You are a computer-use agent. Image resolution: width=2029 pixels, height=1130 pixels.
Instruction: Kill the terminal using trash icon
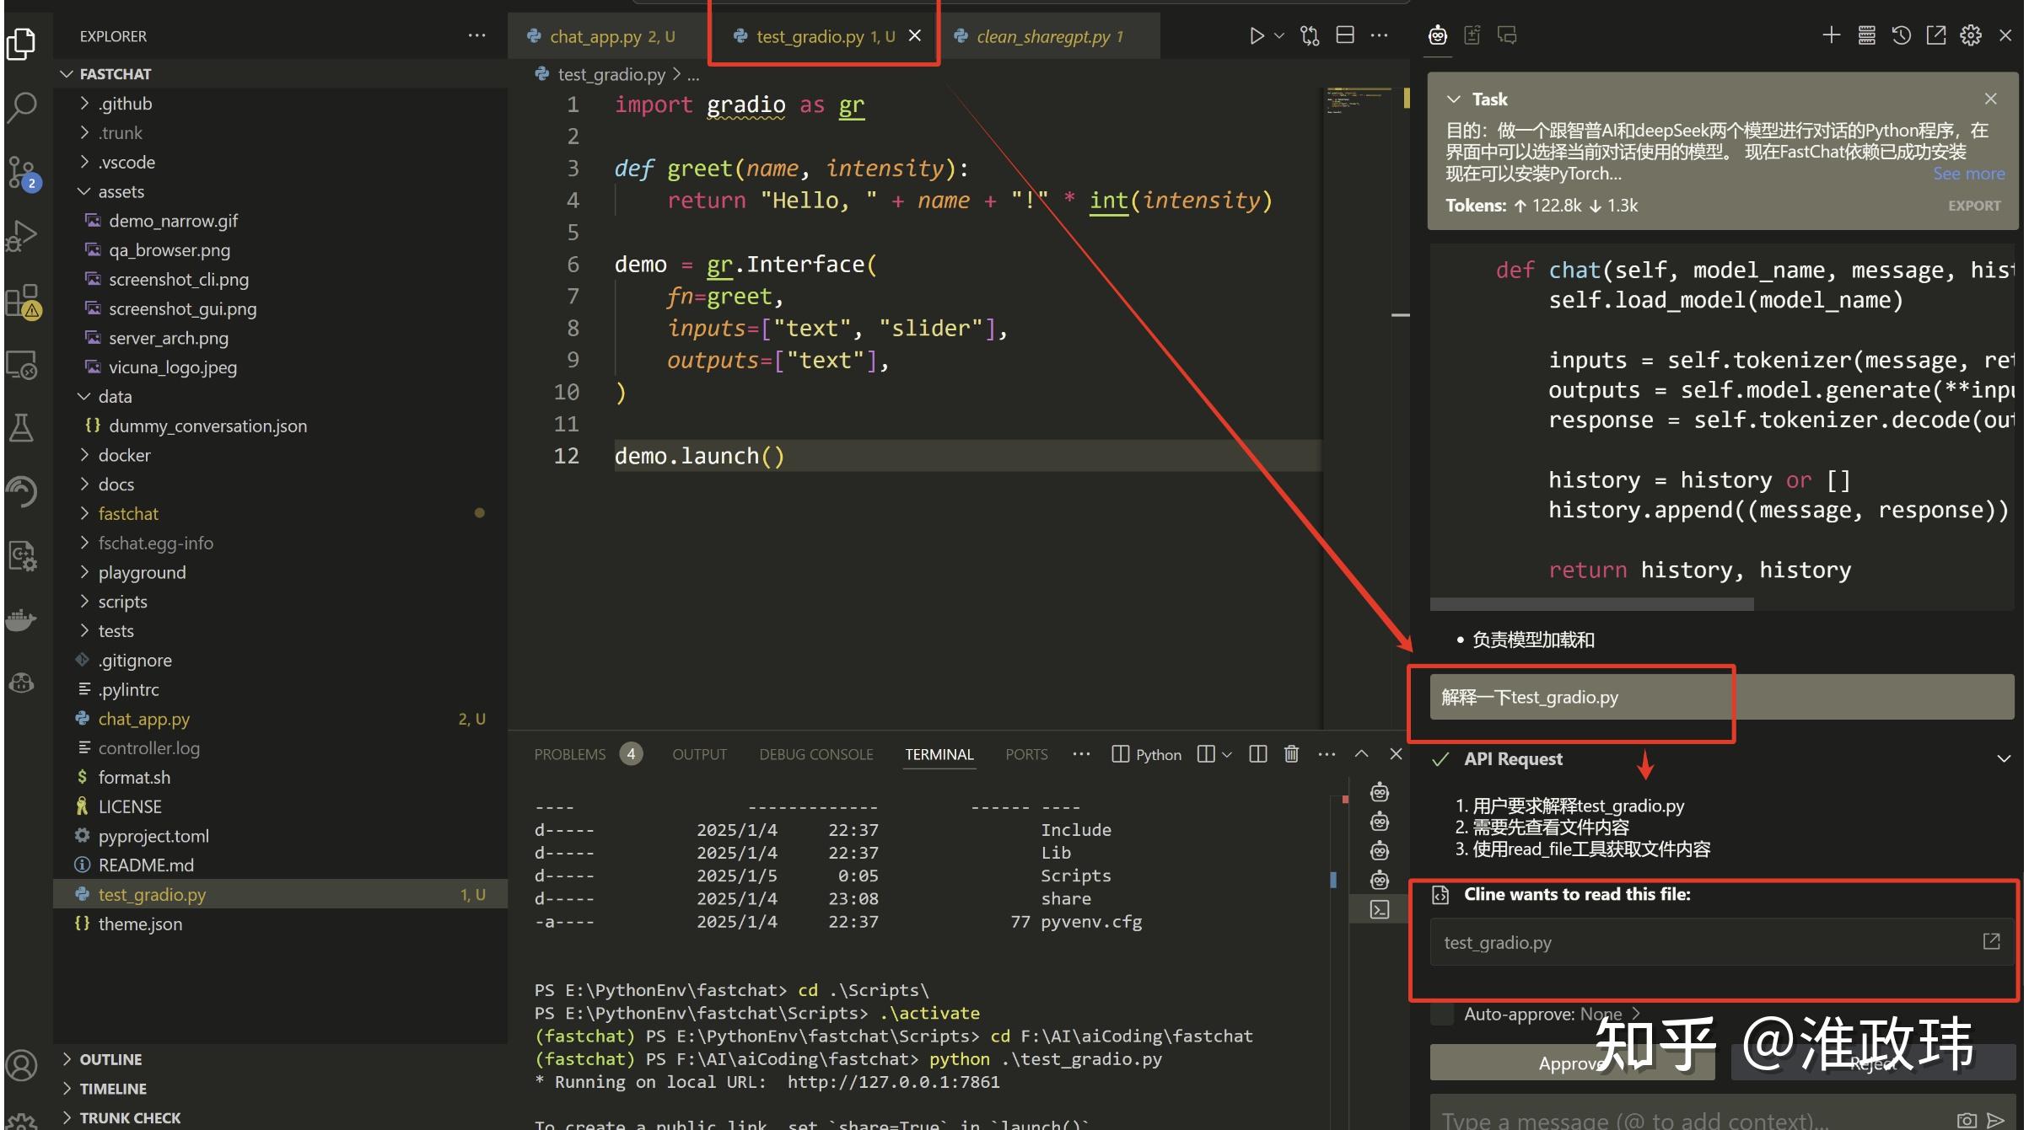point(1291,753)
